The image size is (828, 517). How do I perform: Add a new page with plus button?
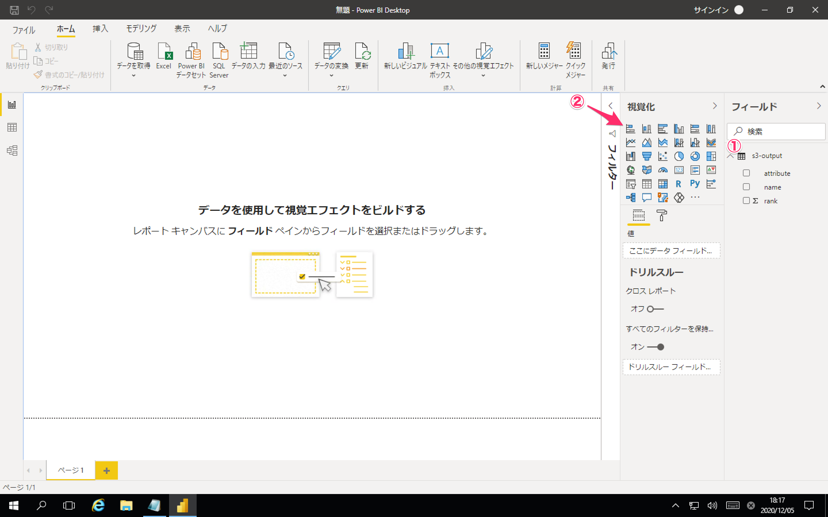tap(106, 470)
